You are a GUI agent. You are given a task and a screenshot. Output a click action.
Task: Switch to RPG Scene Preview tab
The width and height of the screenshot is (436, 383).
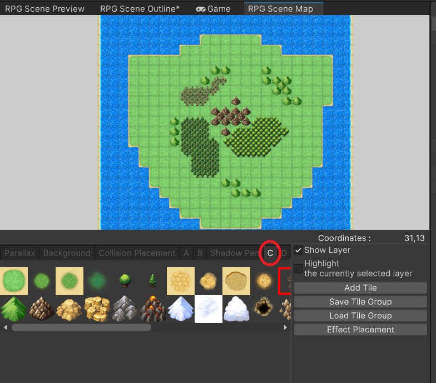pos(44,9)
